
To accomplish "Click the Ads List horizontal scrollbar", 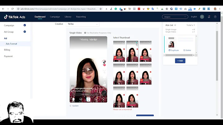I will [179, 55].
